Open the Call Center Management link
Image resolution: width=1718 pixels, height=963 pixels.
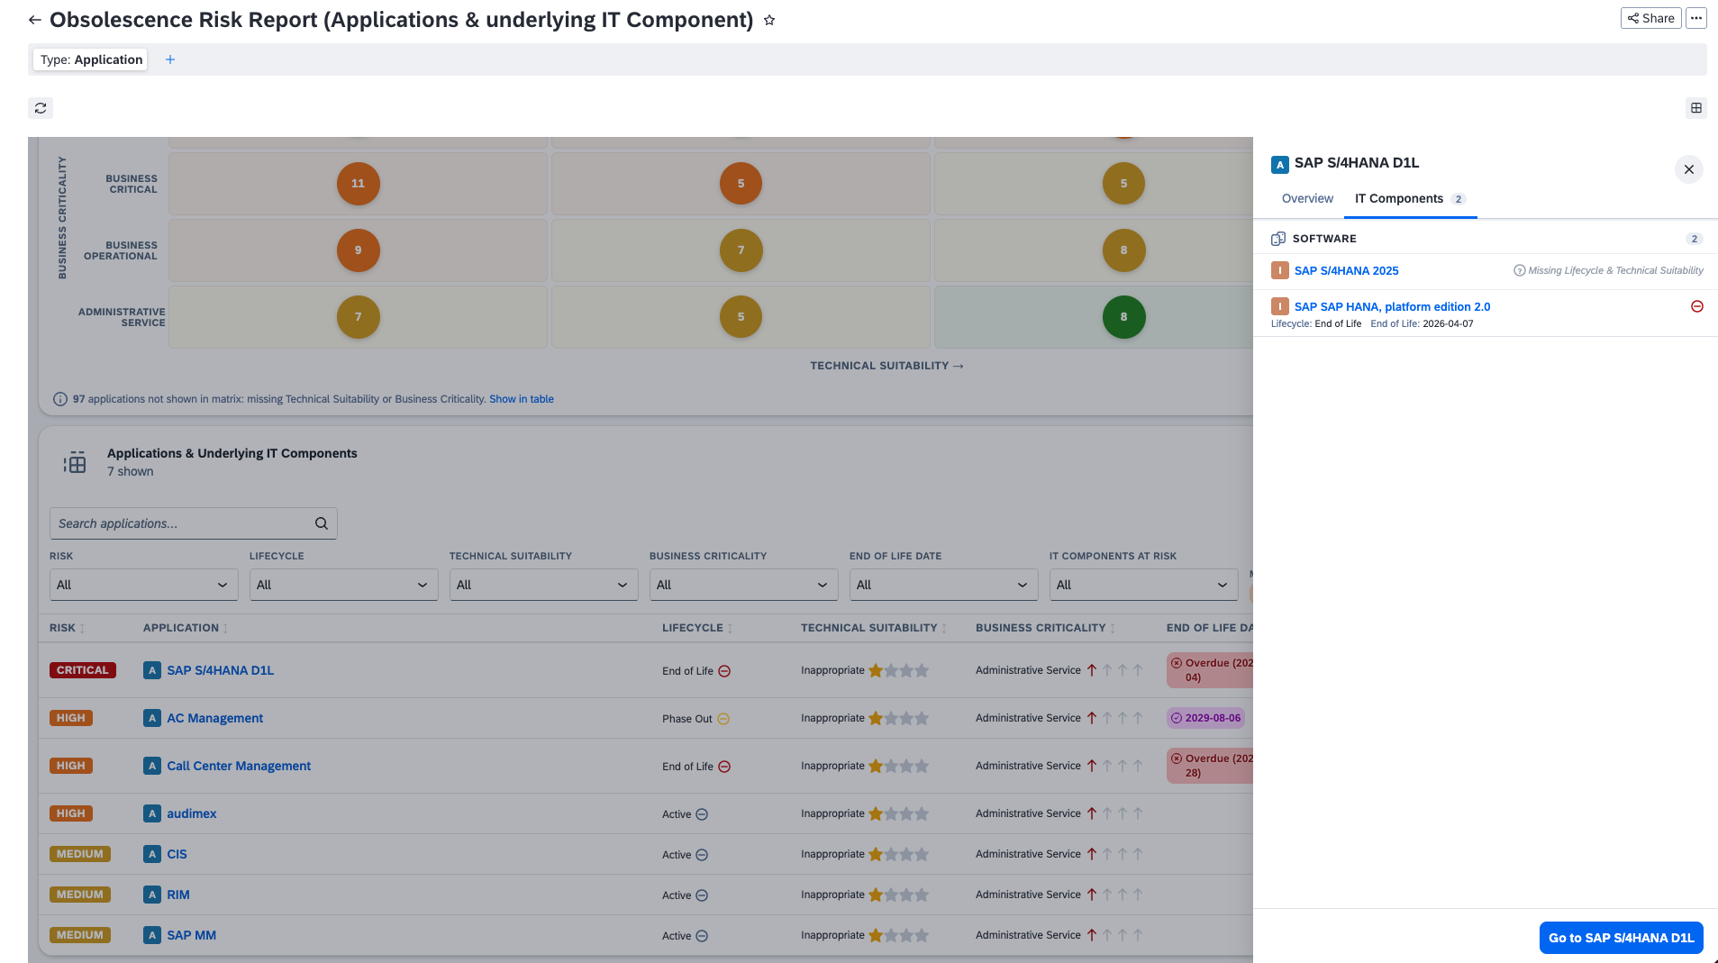click(239, 766)
